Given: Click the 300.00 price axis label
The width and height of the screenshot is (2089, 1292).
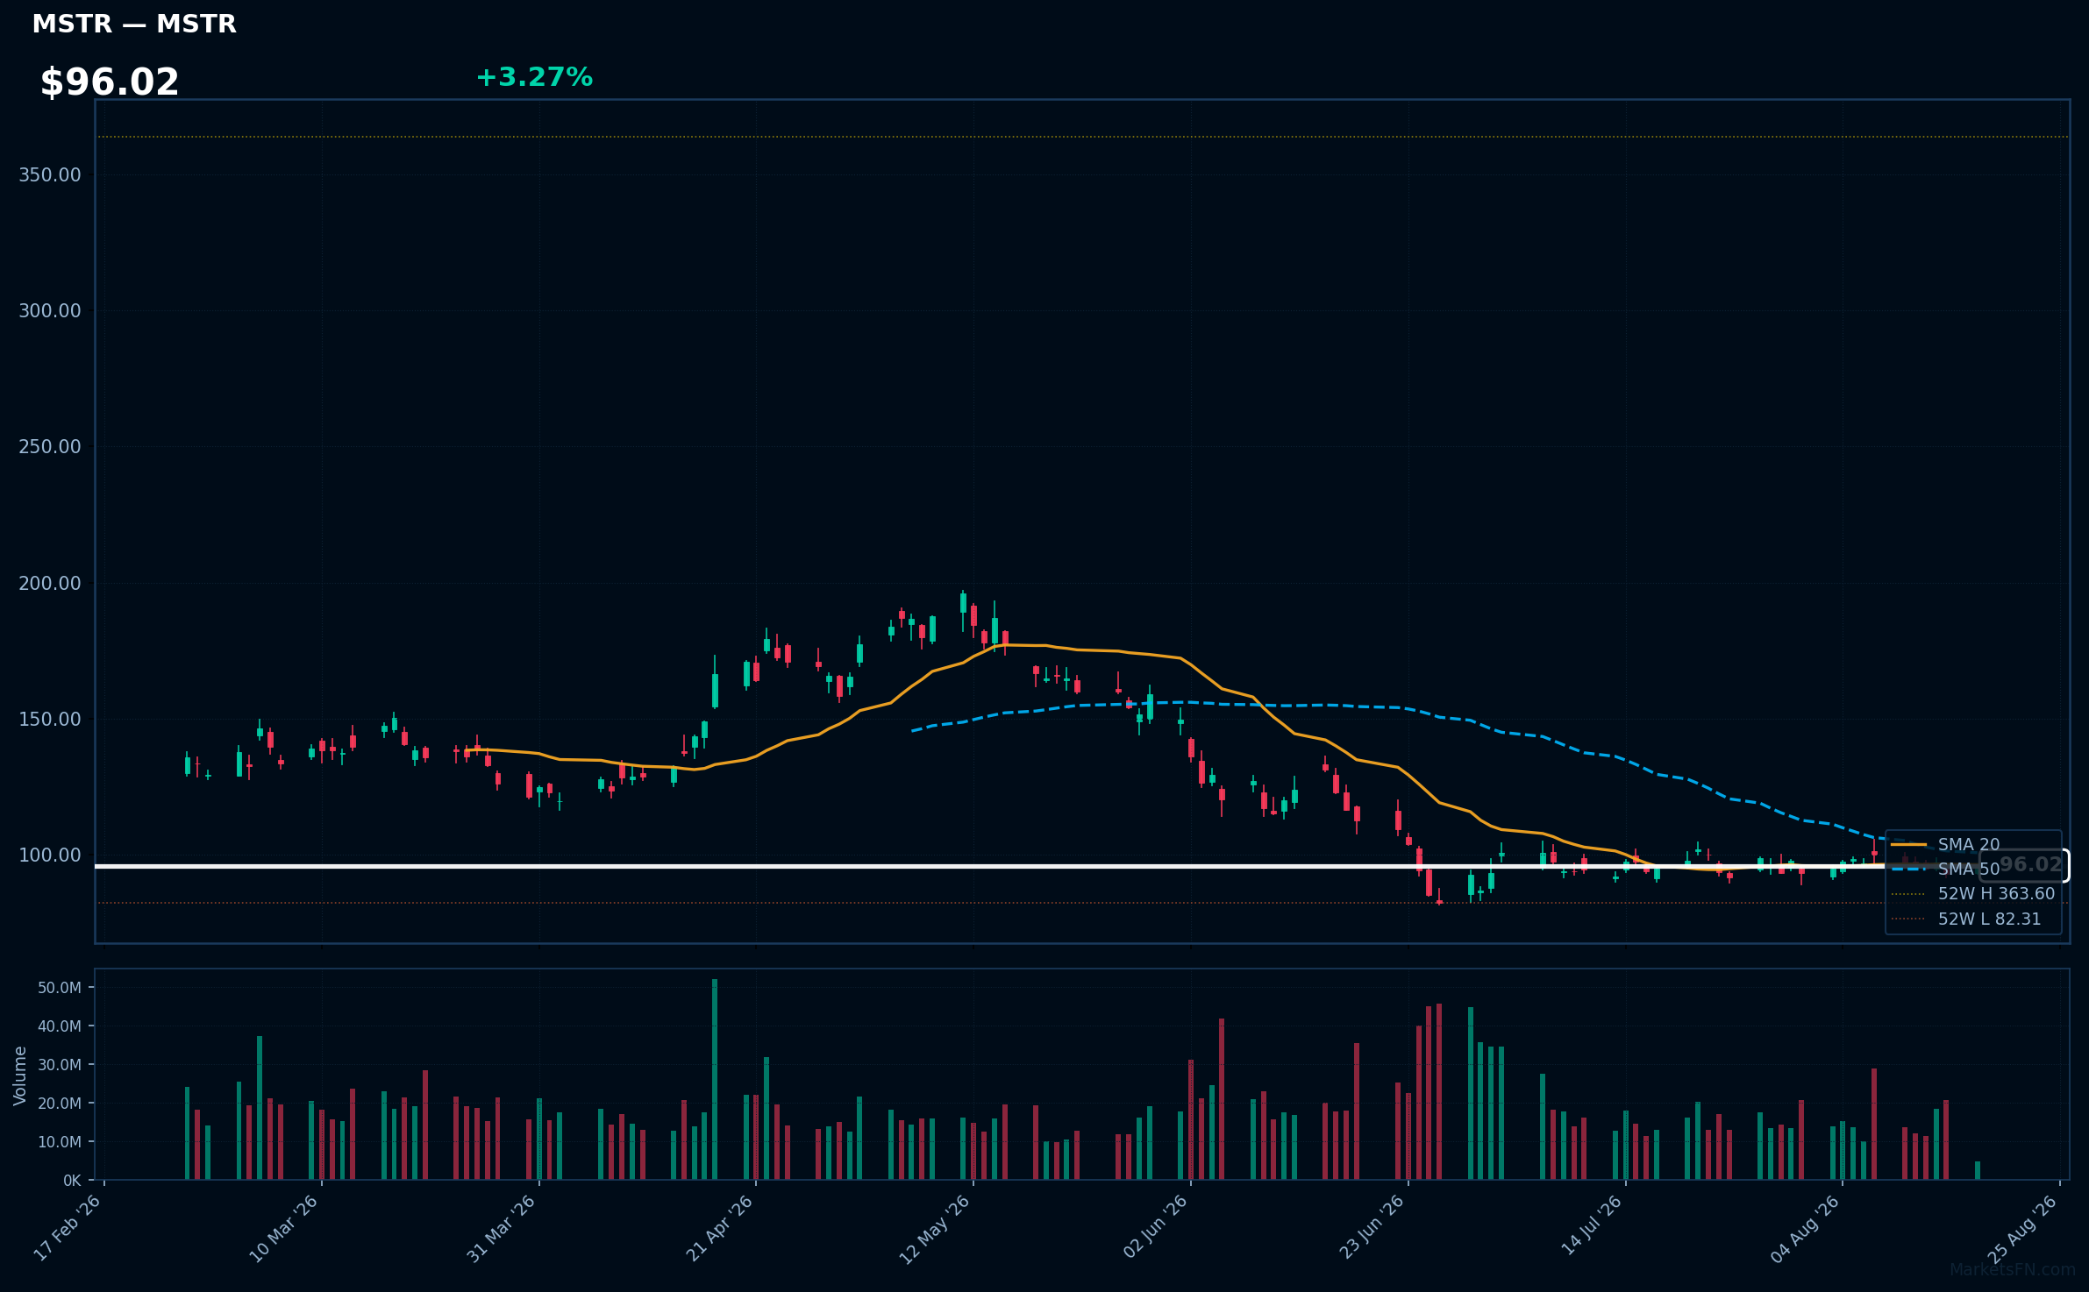Looking at the screenshot, I should 50,310.
